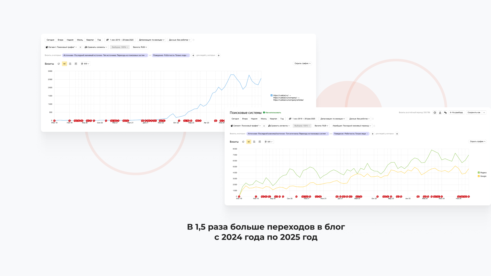
Task: Collapse chart with 'Скрыть график' in left report
Action: click(x=302, y=64)
